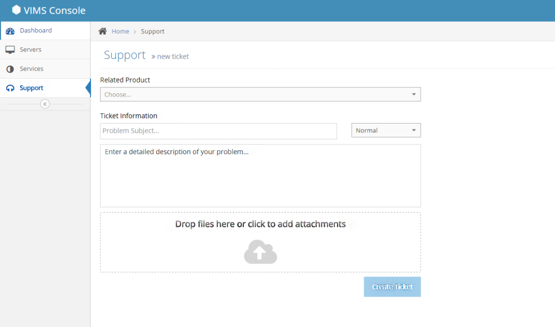Collapse the sidebar using the double-chevron icon
The image size is (555, 327).
45,104
